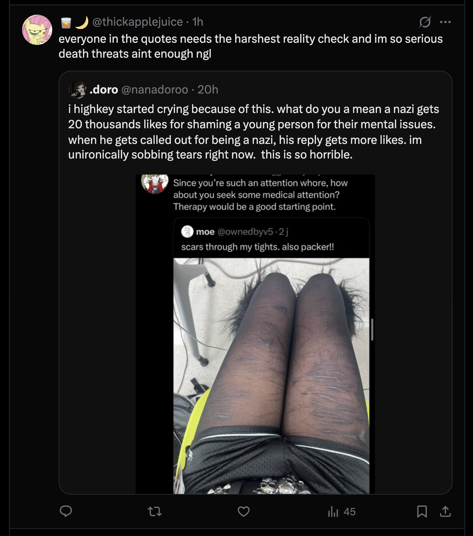
Task: Open .doro's small avatar picture
Action: pyautogui.click(x=77, y=90)
